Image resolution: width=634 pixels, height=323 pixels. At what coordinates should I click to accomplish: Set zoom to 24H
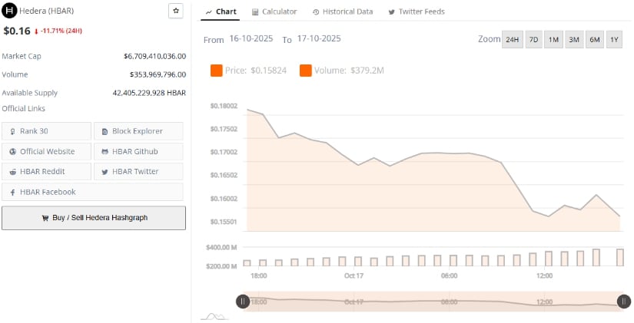point(511,40)
